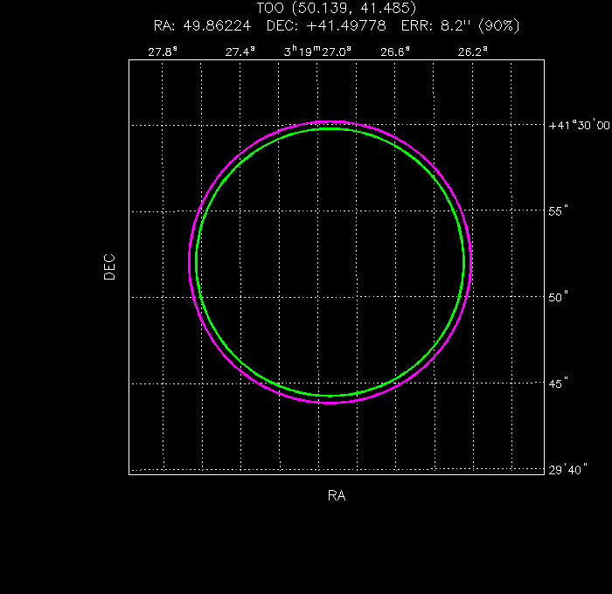612x594 pixels.
Task: Click the RA: 49.86224 value
Action: [x=202, y=25]
